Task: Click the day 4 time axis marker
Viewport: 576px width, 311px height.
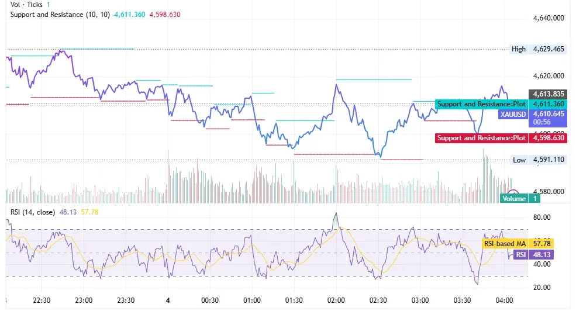Action: tap(168, 300)
